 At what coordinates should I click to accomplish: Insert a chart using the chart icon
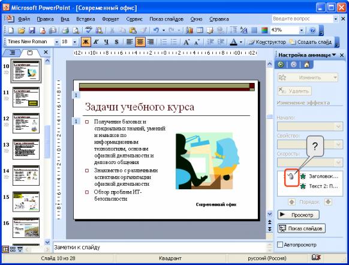(189, 30)
